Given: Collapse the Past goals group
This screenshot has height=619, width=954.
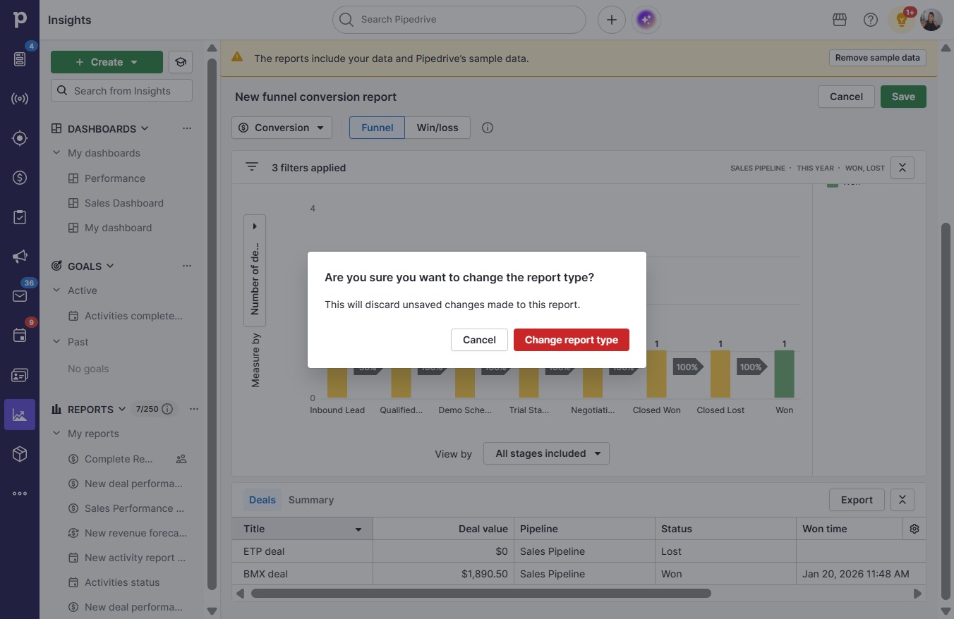Looking at the screenshot, I should (56, 342).
